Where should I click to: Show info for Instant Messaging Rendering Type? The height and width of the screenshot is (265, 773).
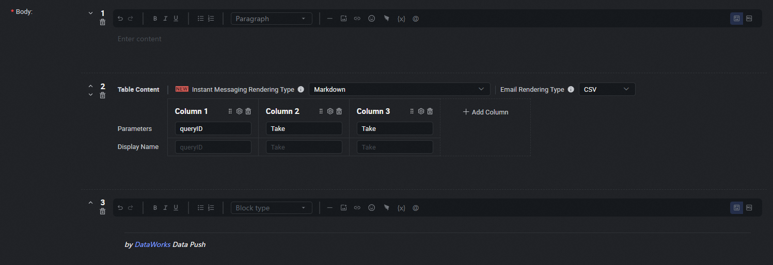pyautogui.click(x=301, y=89)
